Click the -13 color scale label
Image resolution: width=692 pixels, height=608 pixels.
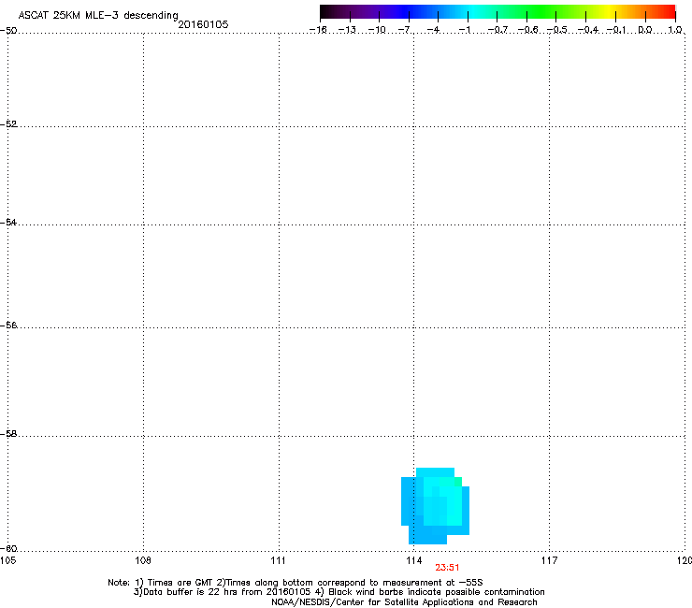[x=347, y=30]
